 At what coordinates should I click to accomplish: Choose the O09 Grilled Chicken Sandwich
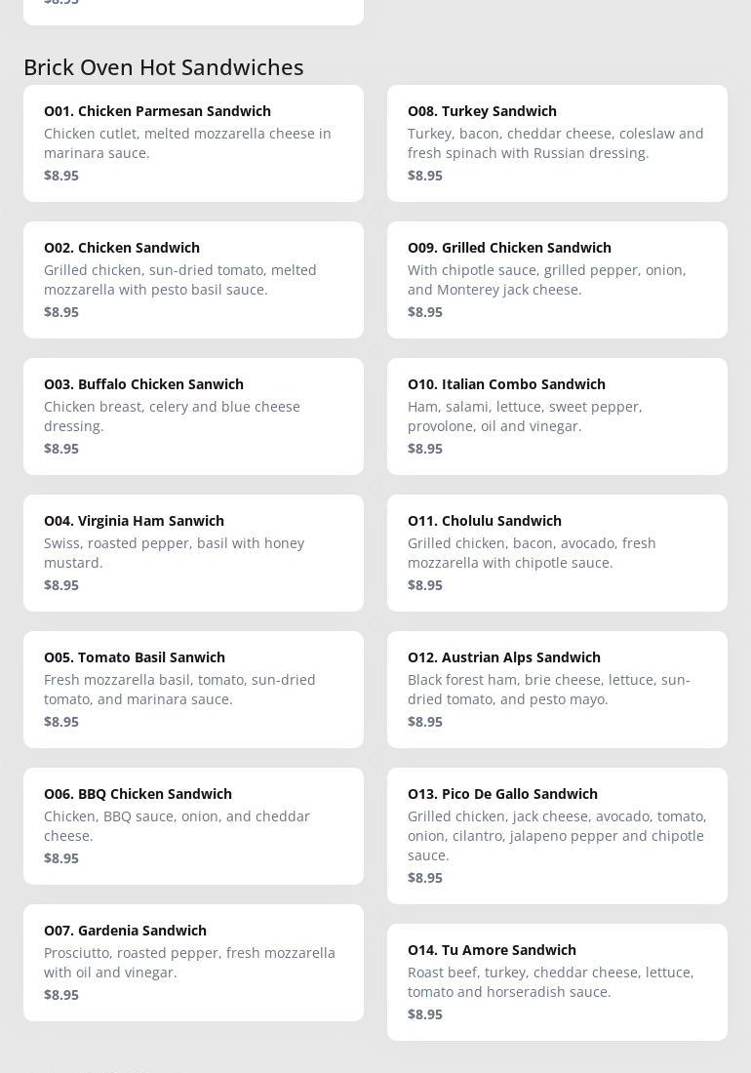[510, 248]
